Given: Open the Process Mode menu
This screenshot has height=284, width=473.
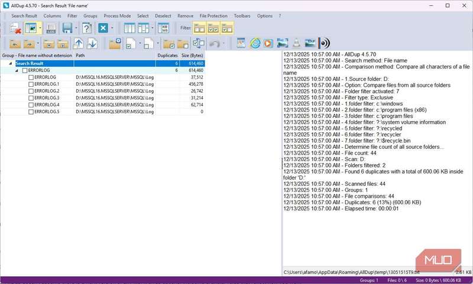Looking at the screenshot, I should pos(117,16).
